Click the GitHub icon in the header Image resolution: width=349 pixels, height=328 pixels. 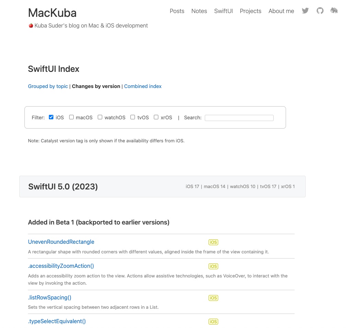pyautogui.click(x=320, y=11)
